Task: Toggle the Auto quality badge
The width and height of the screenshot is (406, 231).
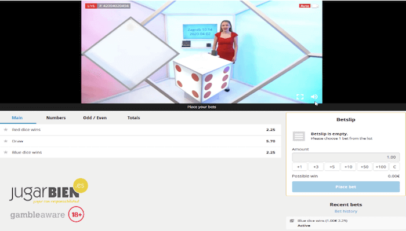Action: tap(304, 6)
